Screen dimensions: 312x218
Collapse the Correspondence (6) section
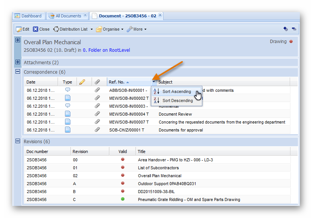pyautogui.click(x=18, y=71)
